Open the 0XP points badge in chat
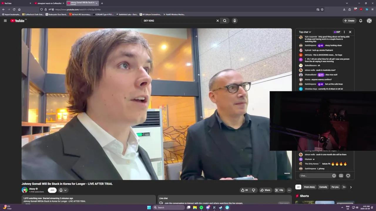Image resolution: width=376 pixels, height=211 pixels. pos(337,32)
